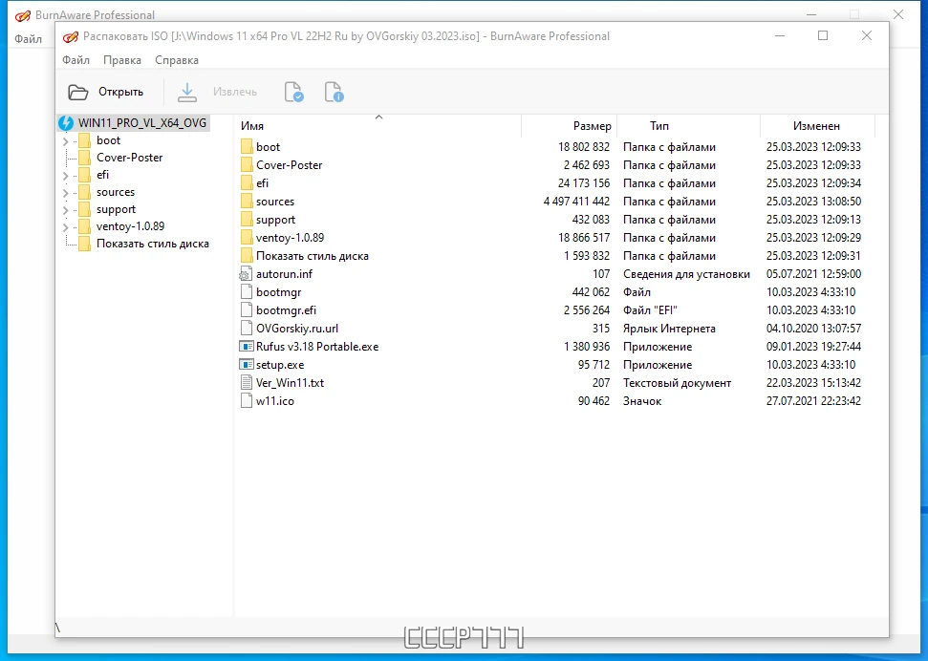Select Cover-Poster in the folder tree

click(130, 158)
